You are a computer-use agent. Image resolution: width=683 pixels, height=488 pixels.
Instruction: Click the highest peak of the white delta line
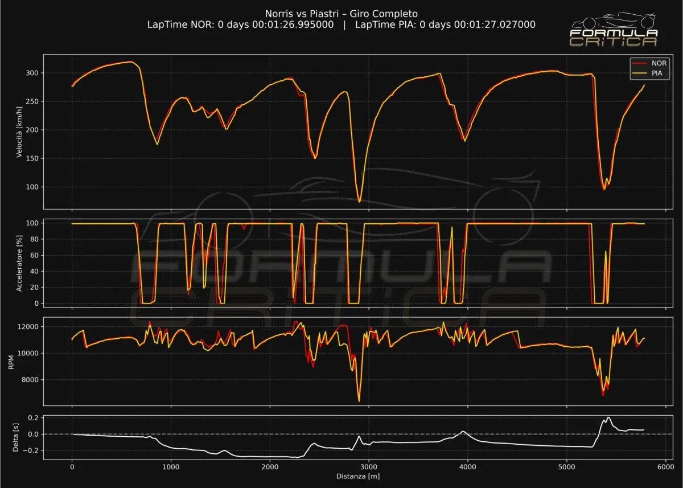click(608, 417)
